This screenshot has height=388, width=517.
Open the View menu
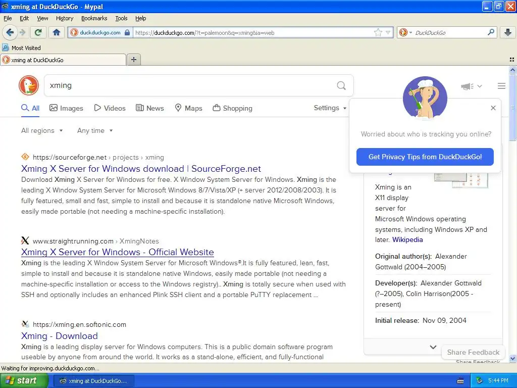(42, 18)
